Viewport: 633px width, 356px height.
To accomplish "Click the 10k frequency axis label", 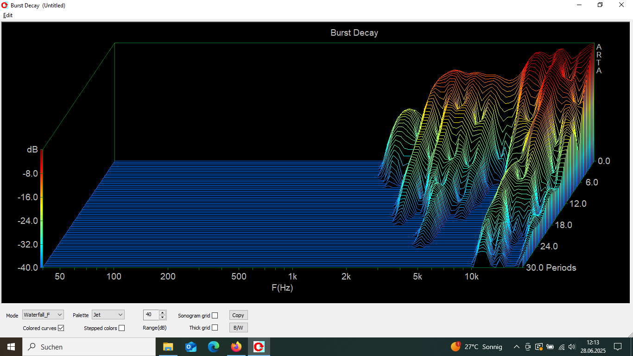I will [x=471, y=277].
